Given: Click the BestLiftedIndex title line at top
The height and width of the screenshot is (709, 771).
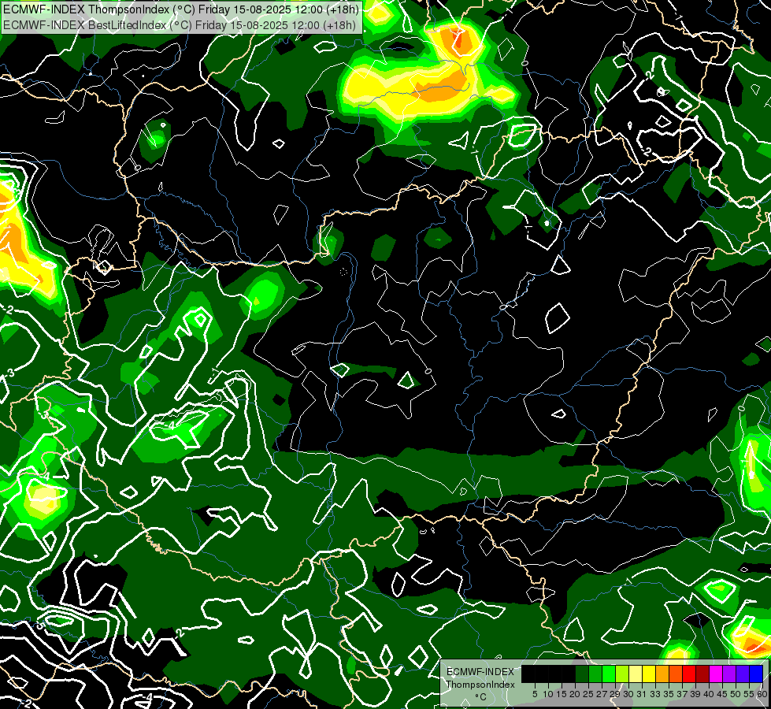Looking at the screenshot, I should click(180, 24).
